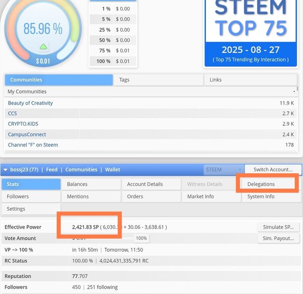Click the 450 followers count
The image size is (303, 294).
coord(76,287)
